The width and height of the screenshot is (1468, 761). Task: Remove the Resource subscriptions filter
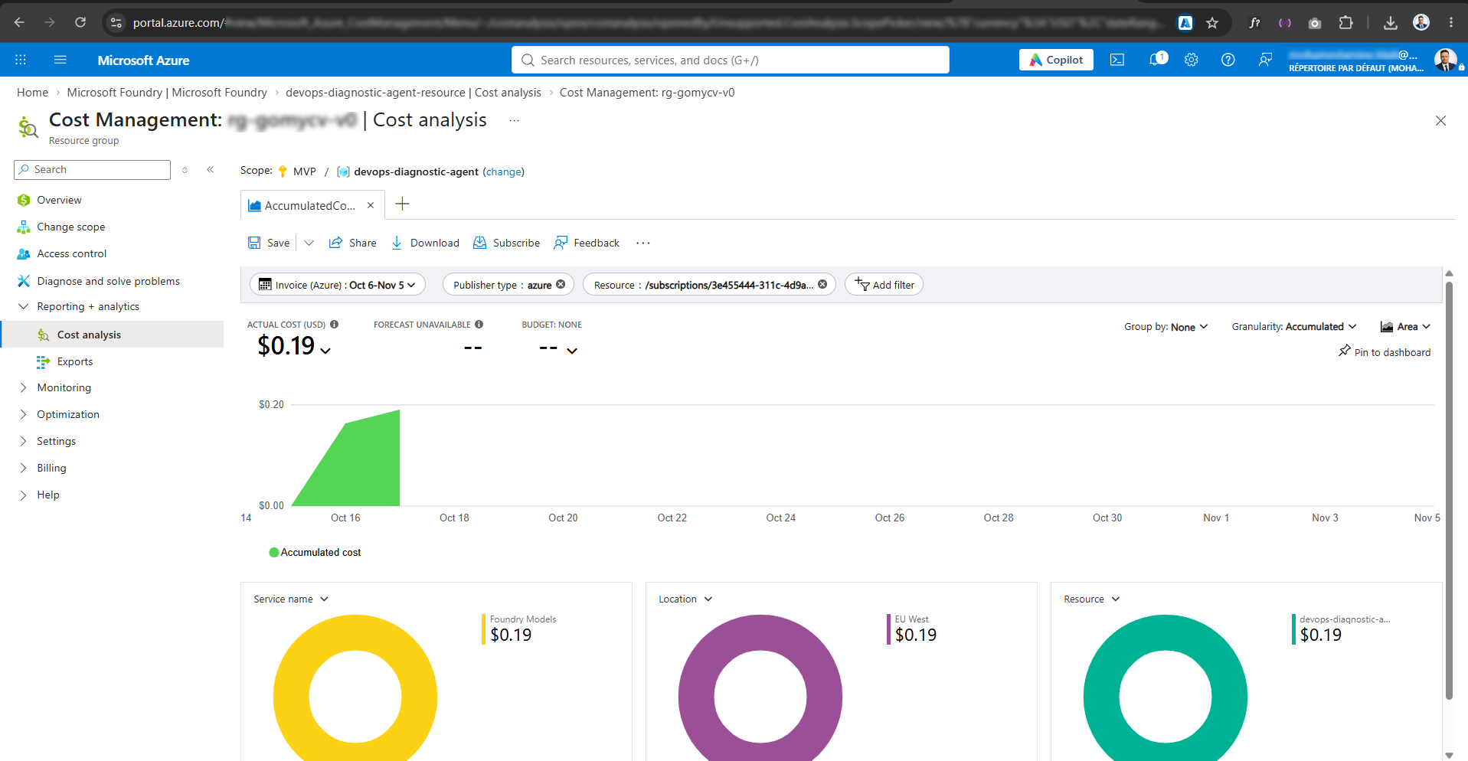822,284
